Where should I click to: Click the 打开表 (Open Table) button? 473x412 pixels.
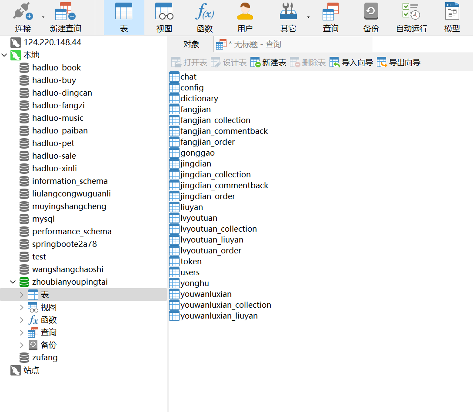(189, 63)
